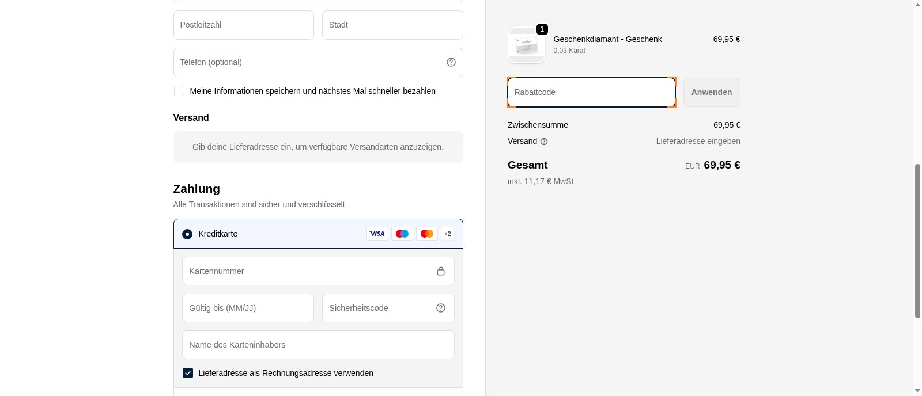Focus the Rabattcode input field
922x396 pixels.
591,92
